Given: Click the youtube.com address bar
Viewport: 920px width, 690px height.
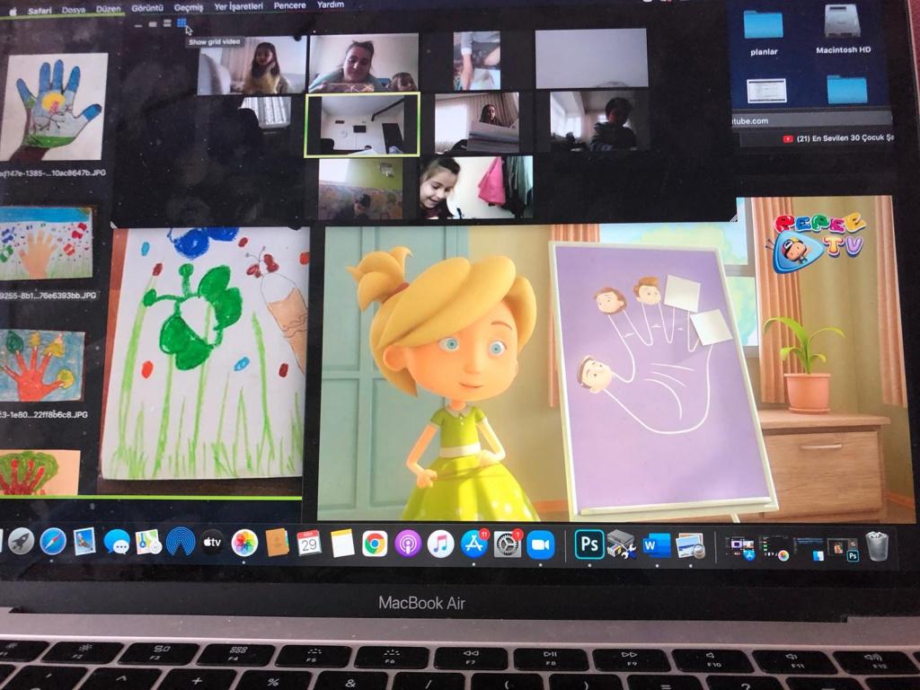Looking at the screenshot, I should coord(809,120).
